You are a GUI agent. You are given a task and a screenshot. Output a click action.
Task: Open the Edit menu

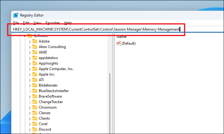click(26, 23)
